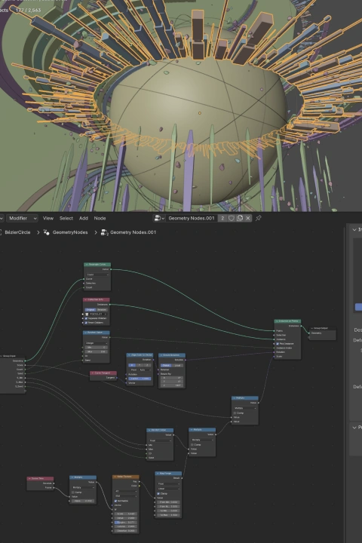
Task: Collapse the Group Output node
Action: (x=312, y=328)
